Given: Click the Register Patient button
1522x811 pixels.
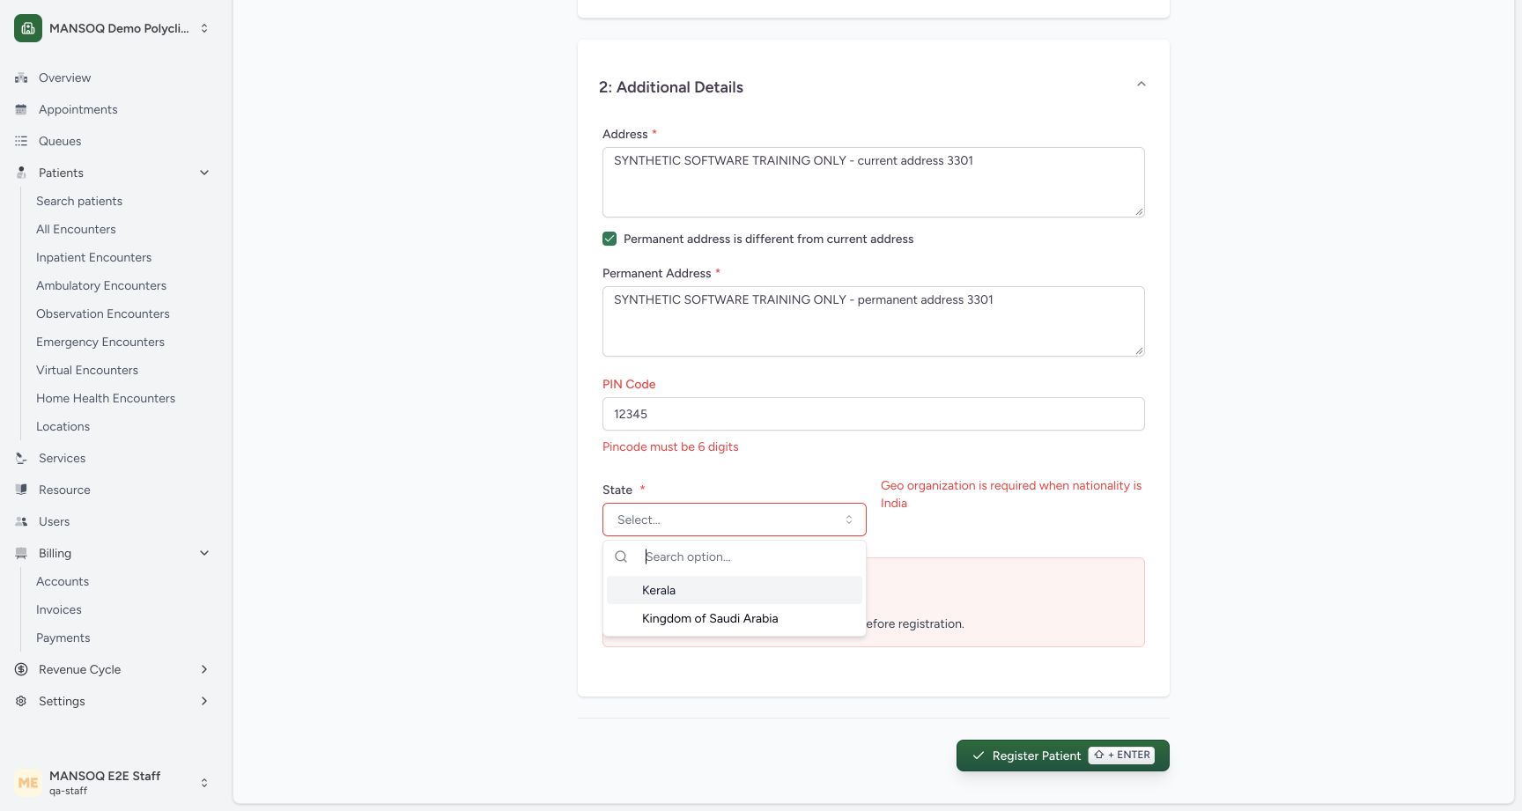Looking at the screenshot, I should tap(1063, 756).
